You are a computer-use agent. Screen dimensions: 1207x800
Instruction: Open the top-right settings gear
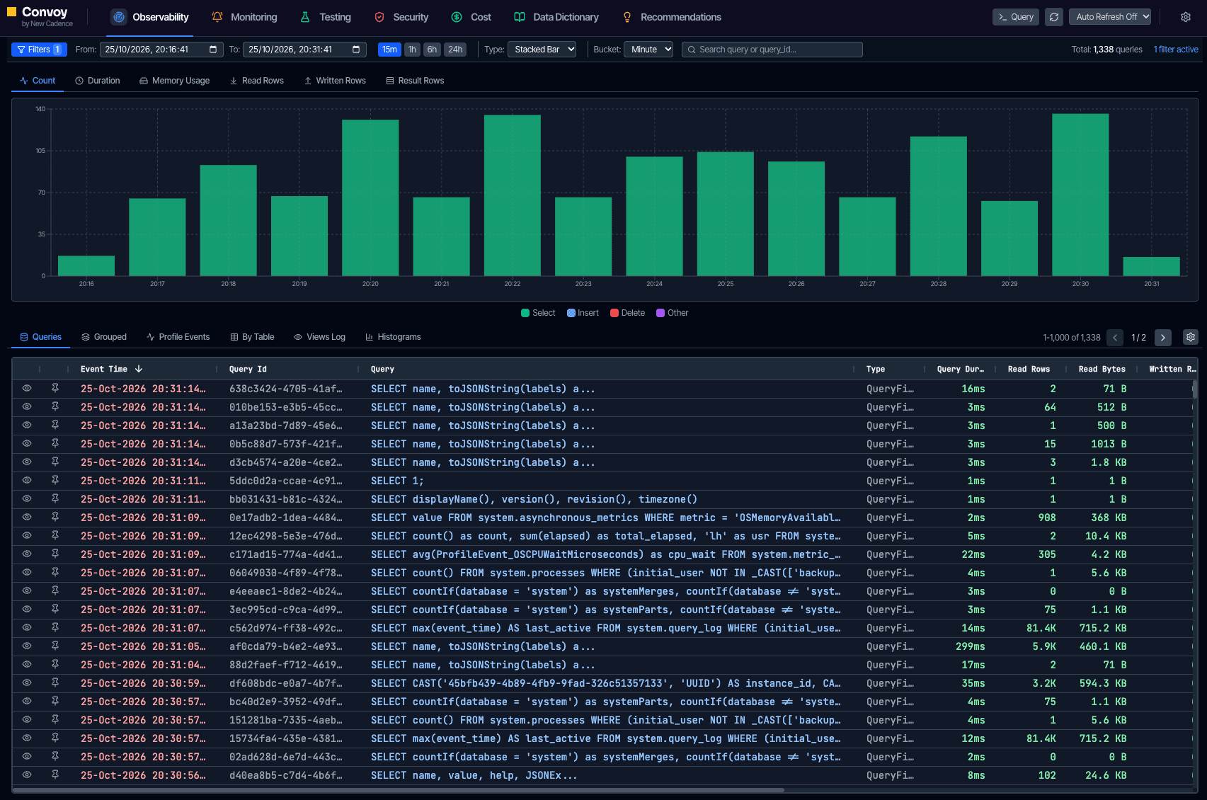point(1186,17)
